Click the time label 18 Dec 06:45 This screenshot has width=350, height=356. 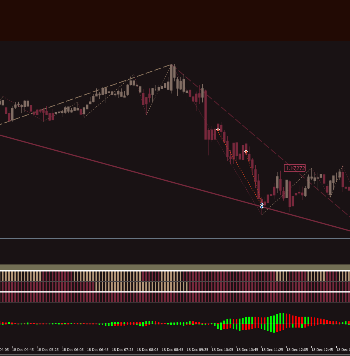pyautogui.click(x=98, y=350)
